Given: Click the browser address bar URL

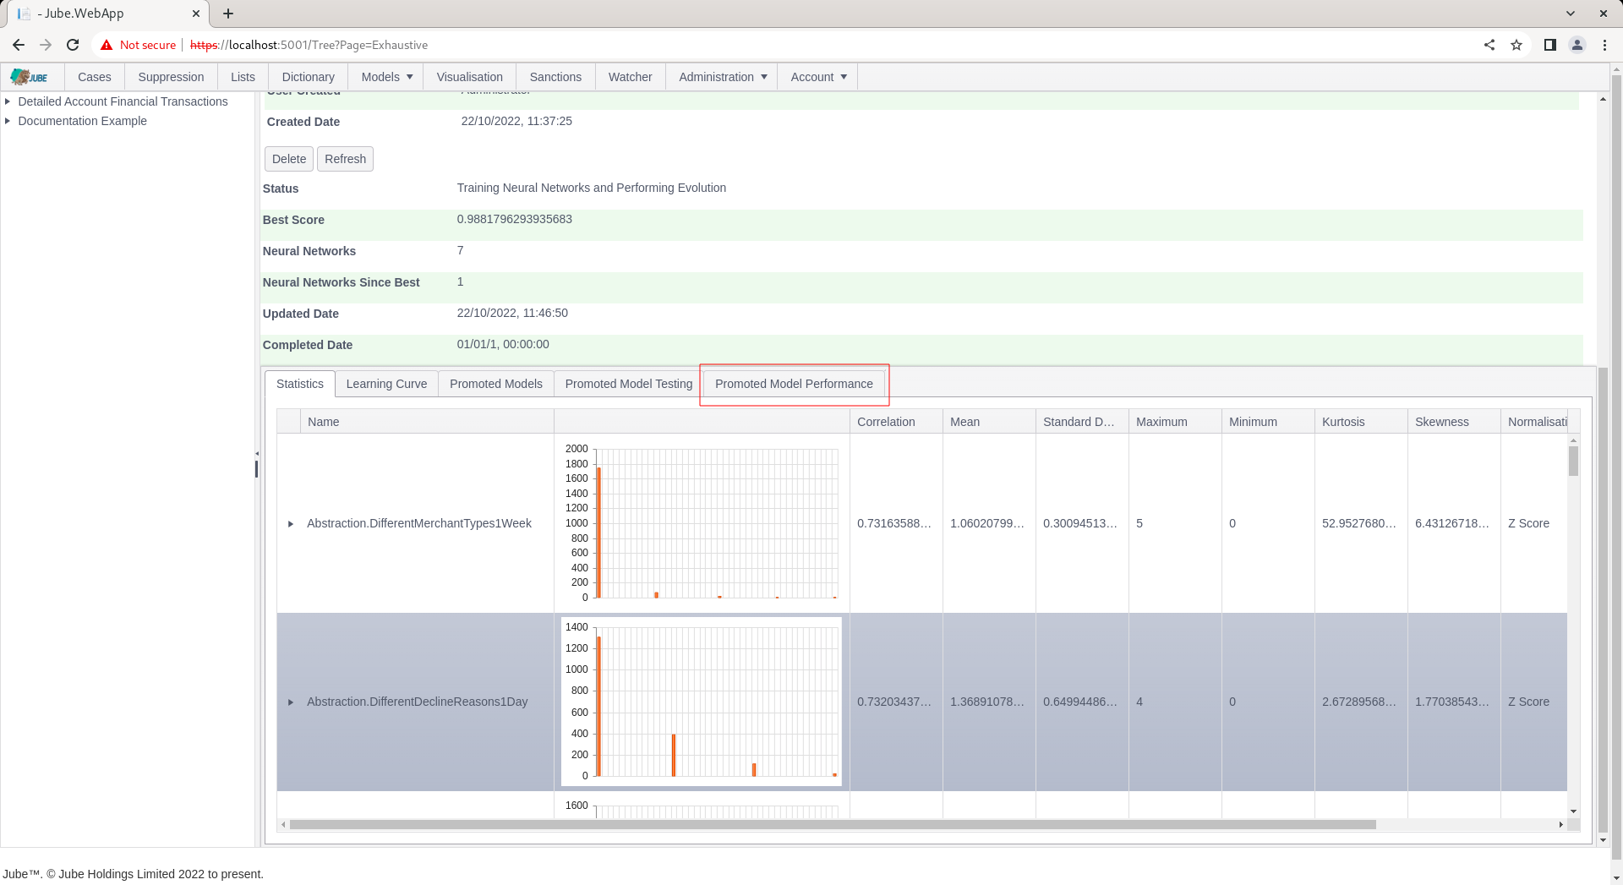Looking at the screenshot, I should [309, 45].
